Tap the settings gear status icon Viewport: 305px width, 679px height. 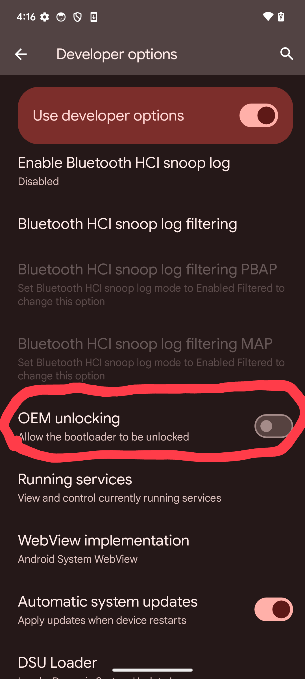tap(44, 17)
